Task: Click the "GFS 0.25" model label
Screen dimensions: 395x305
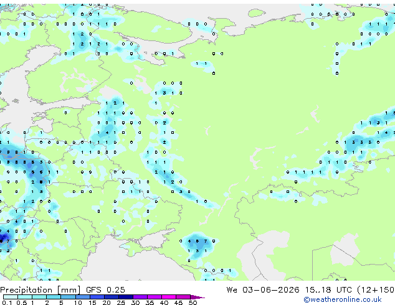Action: 105,290
